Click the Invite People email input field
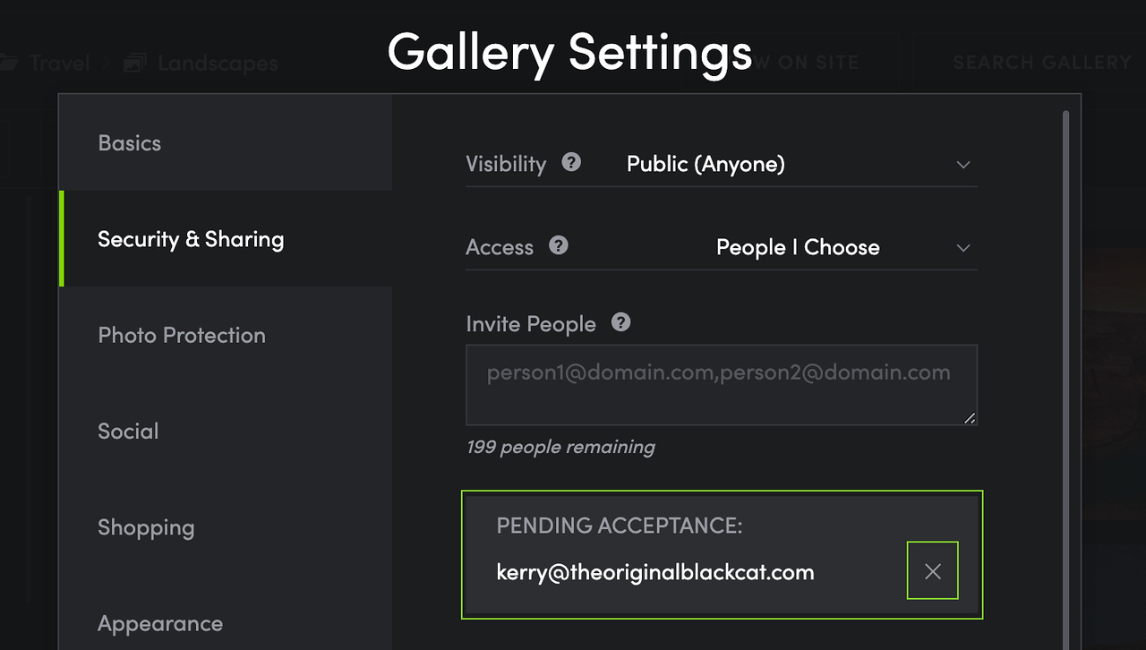Image resolution: width=1146 pixels, height=650 pixels. (x=721, y=385)
